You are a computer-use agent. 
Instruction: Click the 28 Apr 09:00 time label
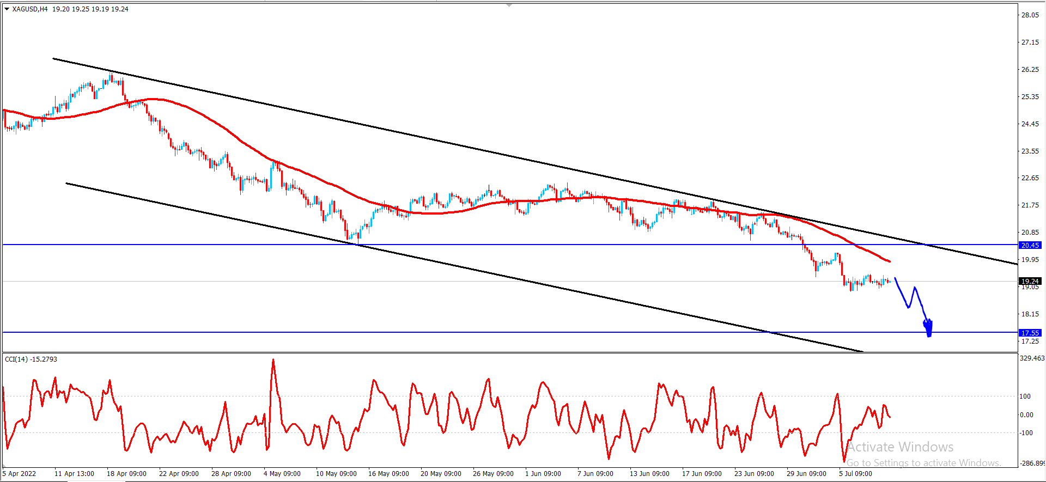tap(231, 473)
